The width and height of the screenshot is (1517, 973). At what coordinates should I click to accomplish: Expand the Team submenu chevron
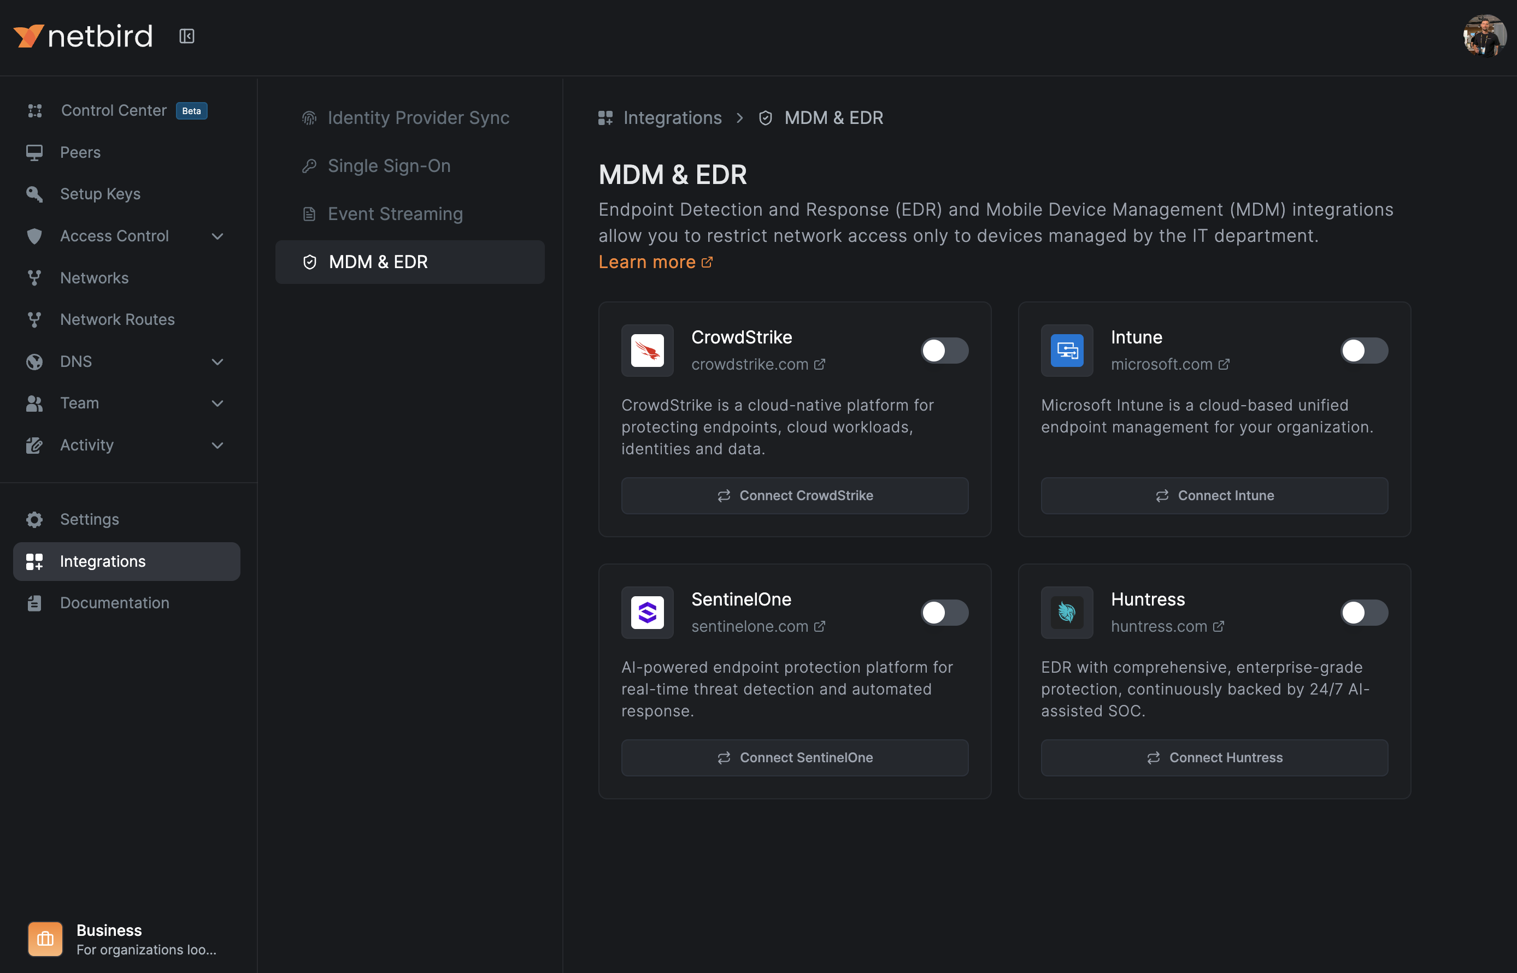tap(217, 404)
